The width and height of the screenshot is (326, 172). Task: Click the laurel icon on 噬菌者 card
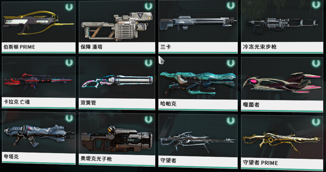(316, 63)
